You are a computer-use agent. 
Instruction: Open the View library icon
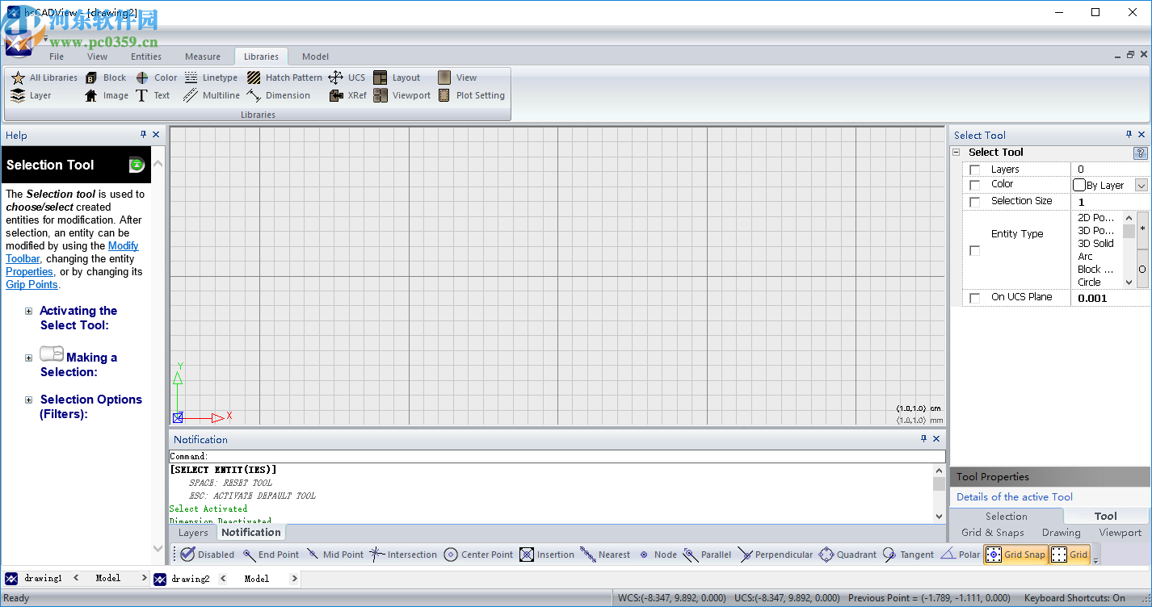click(x=444, y=77)
